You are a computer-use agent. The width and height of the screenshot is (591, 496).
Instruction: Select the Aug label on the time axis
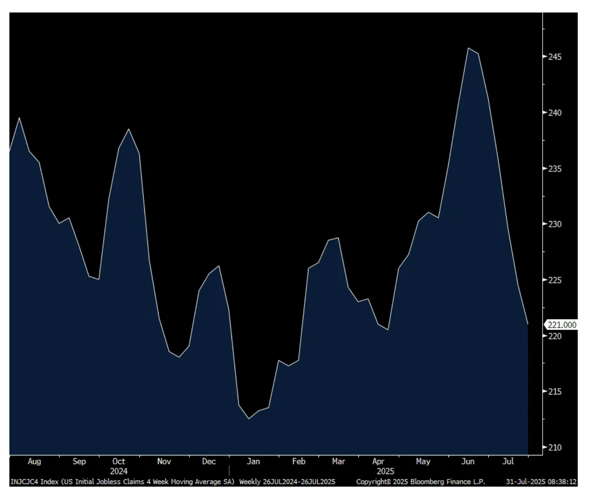click(x=34, y=461)
